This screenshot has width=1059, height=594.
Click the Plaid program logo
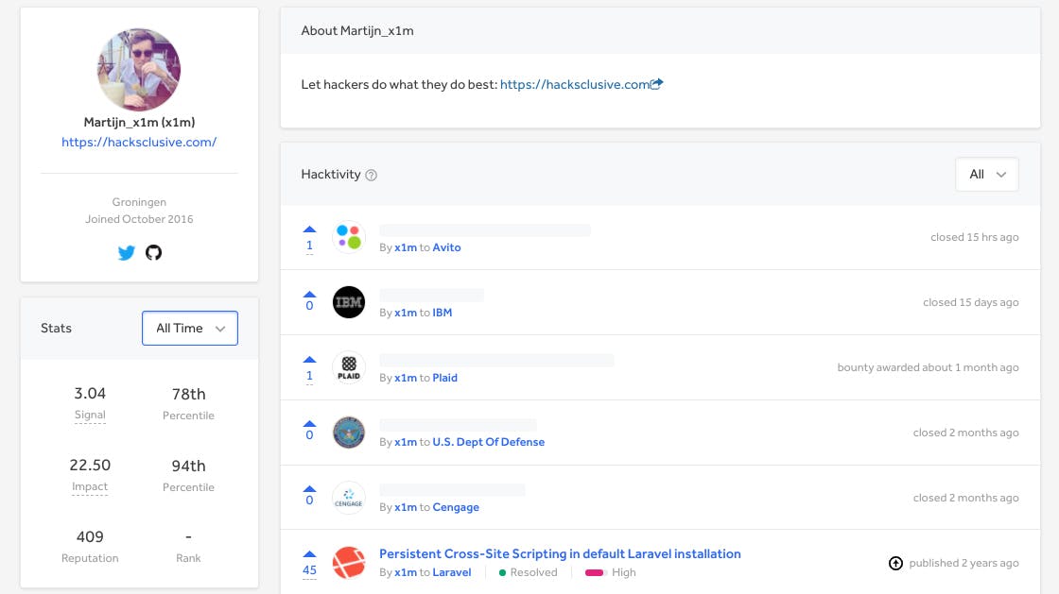pyautogui.click(x=349, y=367)
